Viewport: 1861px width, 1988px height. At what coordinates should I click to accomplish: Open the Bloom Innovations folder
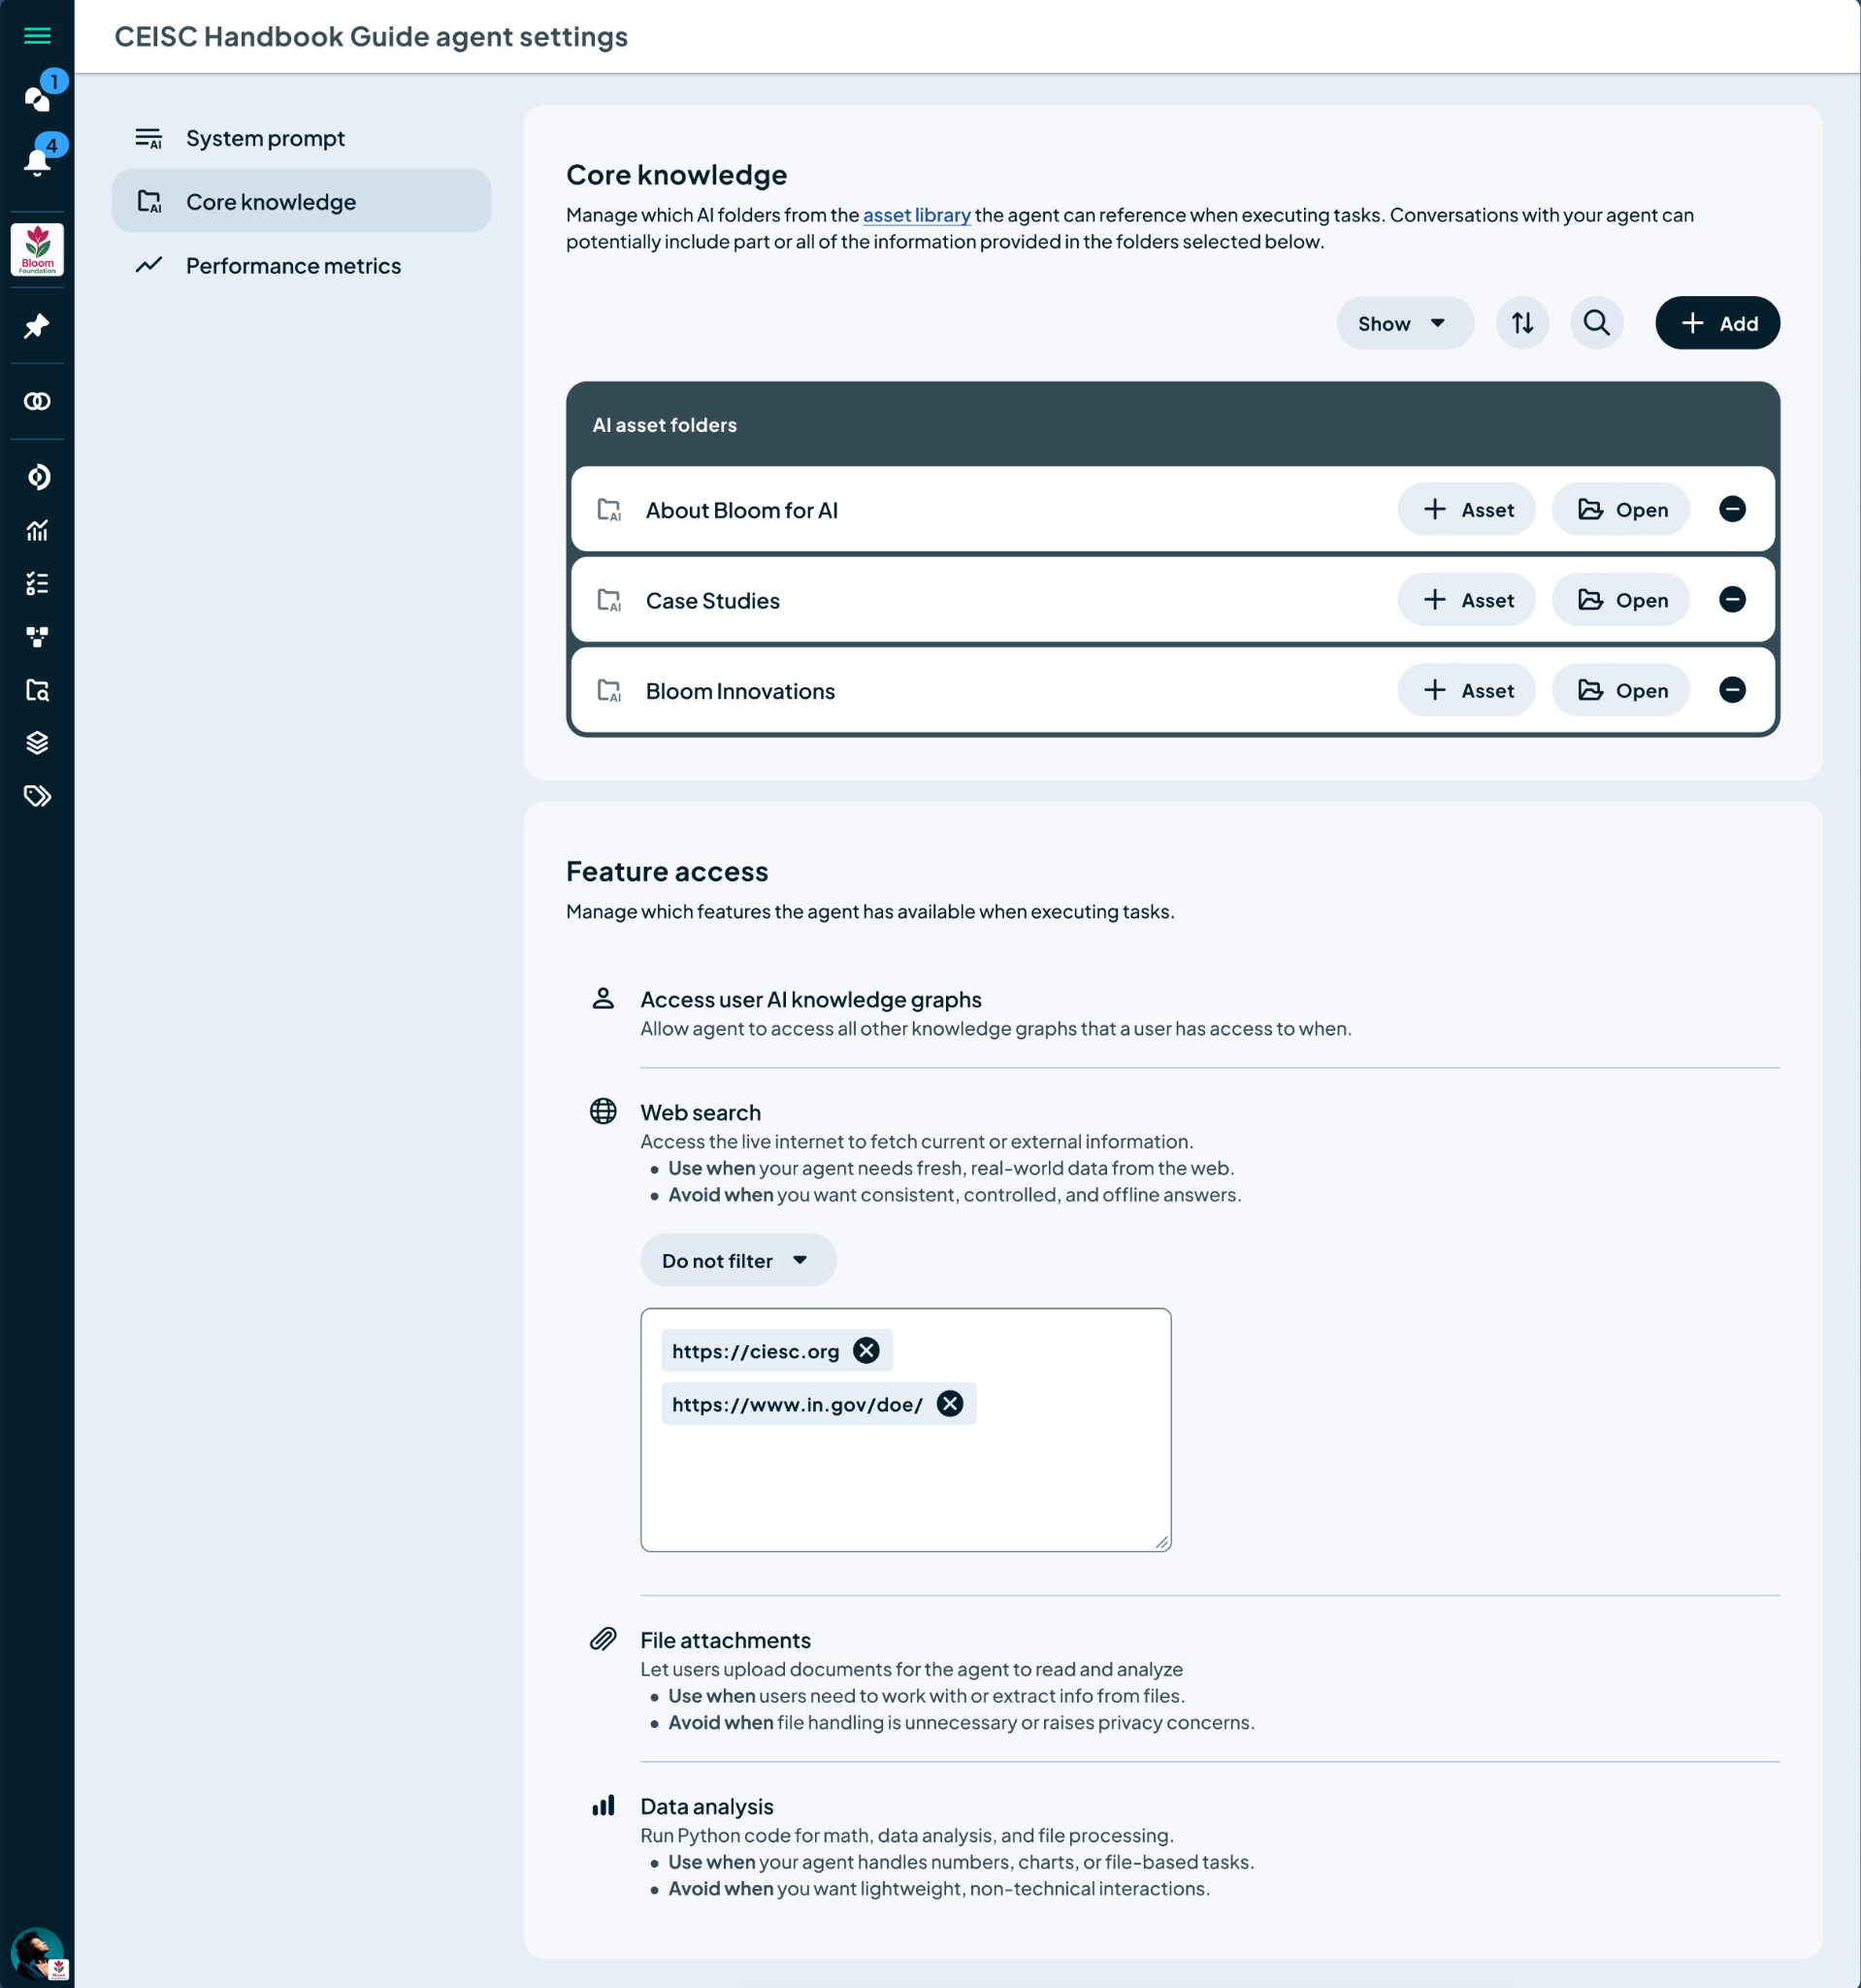point(1620,690)
